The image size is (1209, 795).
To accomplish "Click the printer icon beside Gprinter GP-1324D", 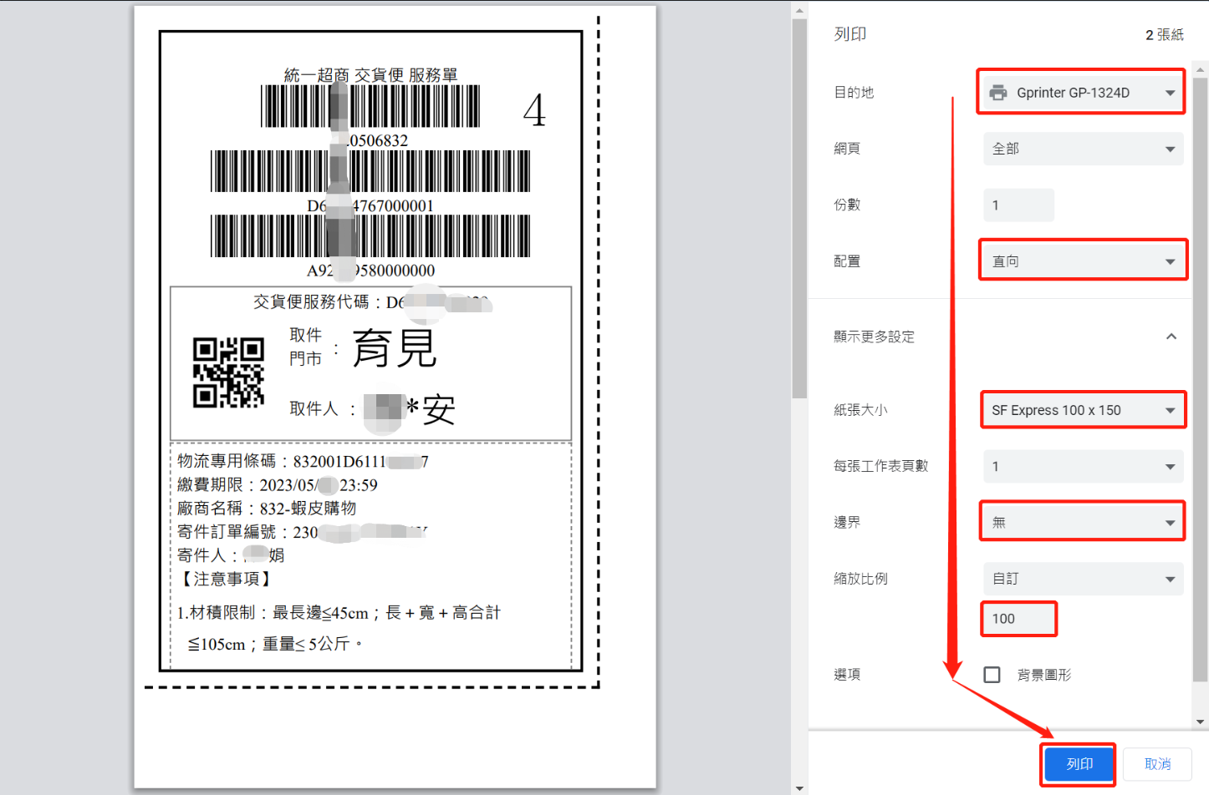I will (x=998, y=93).
